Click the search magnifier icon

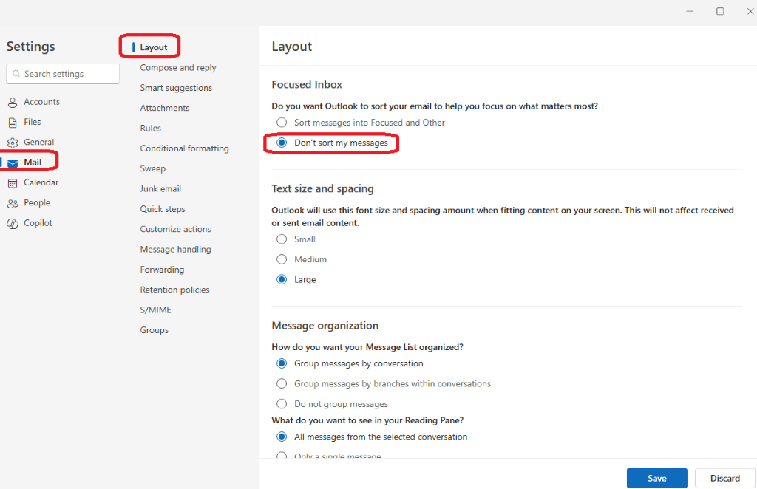(16, 74)
